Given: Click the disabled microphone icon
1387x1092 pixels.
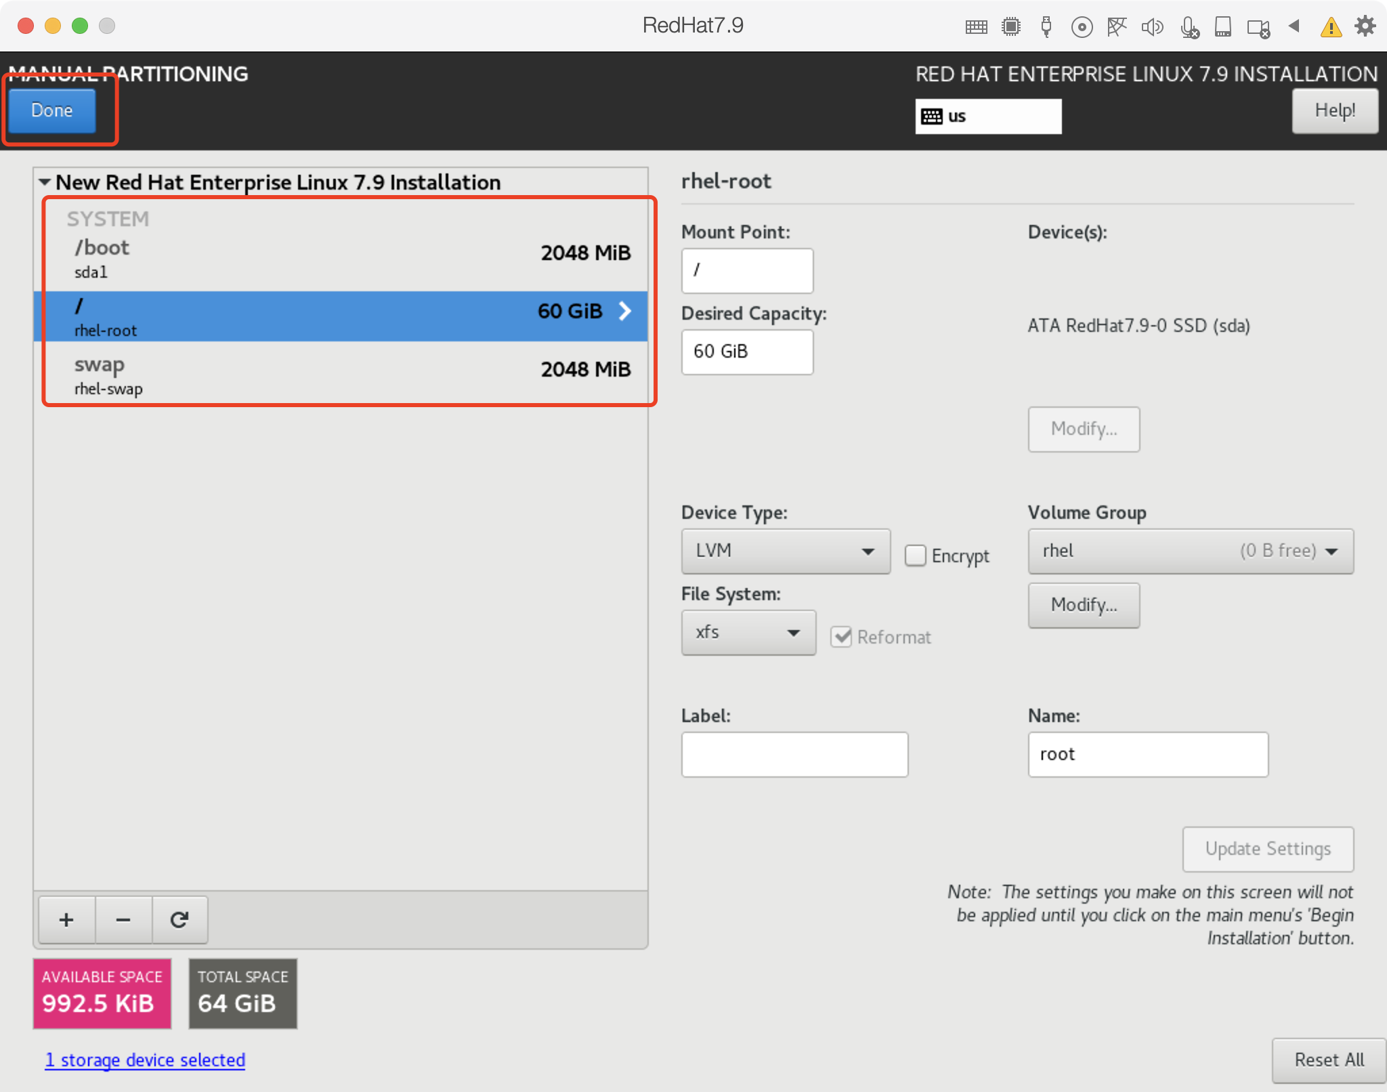Looking at the screenshot, I should [1189, 27].
